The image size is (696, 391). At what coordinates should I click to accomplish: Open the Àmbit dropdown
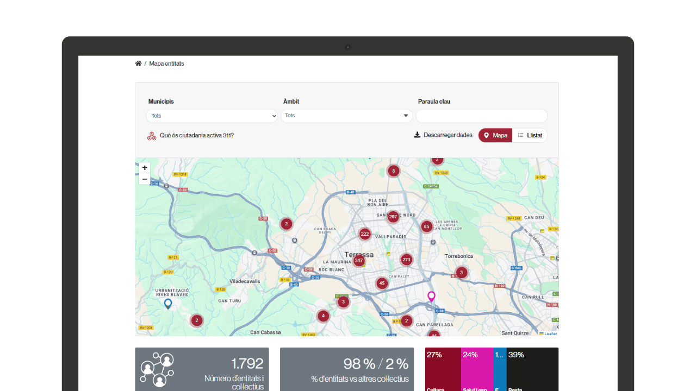tap(346, 116)
